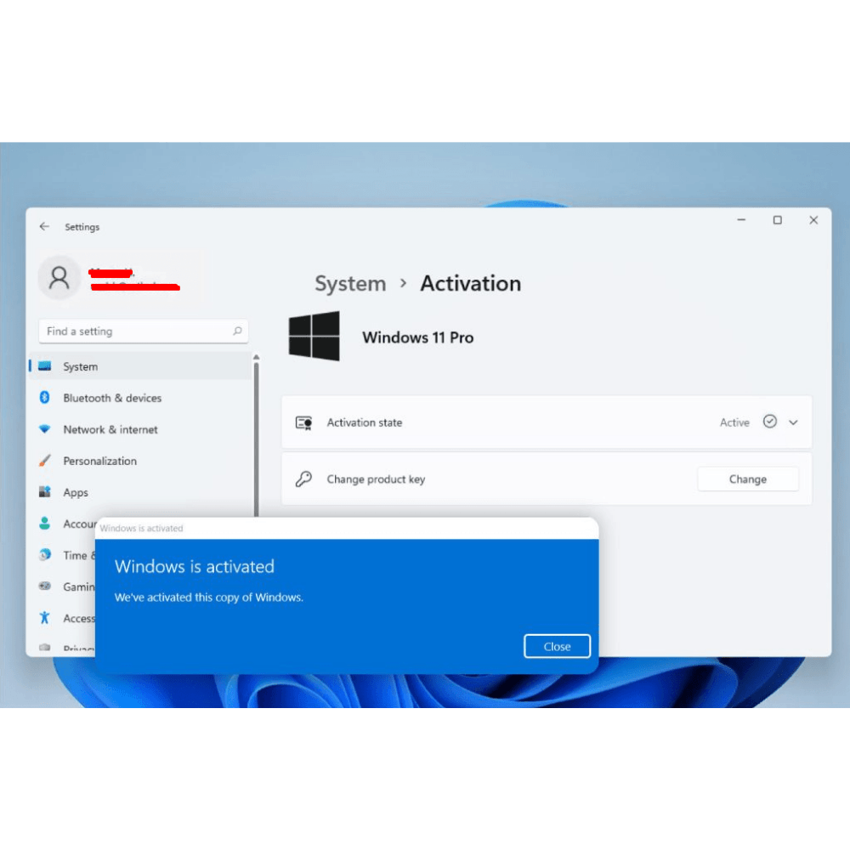Click the Change product key button
The height and width of the screenshot is (850, 850).
pos(747,479)
